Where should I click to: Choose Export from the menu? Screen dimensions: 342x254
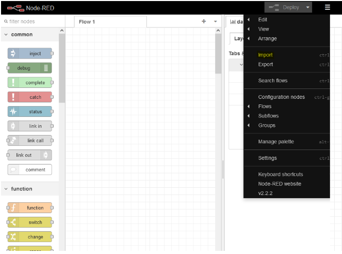[287, 64]
